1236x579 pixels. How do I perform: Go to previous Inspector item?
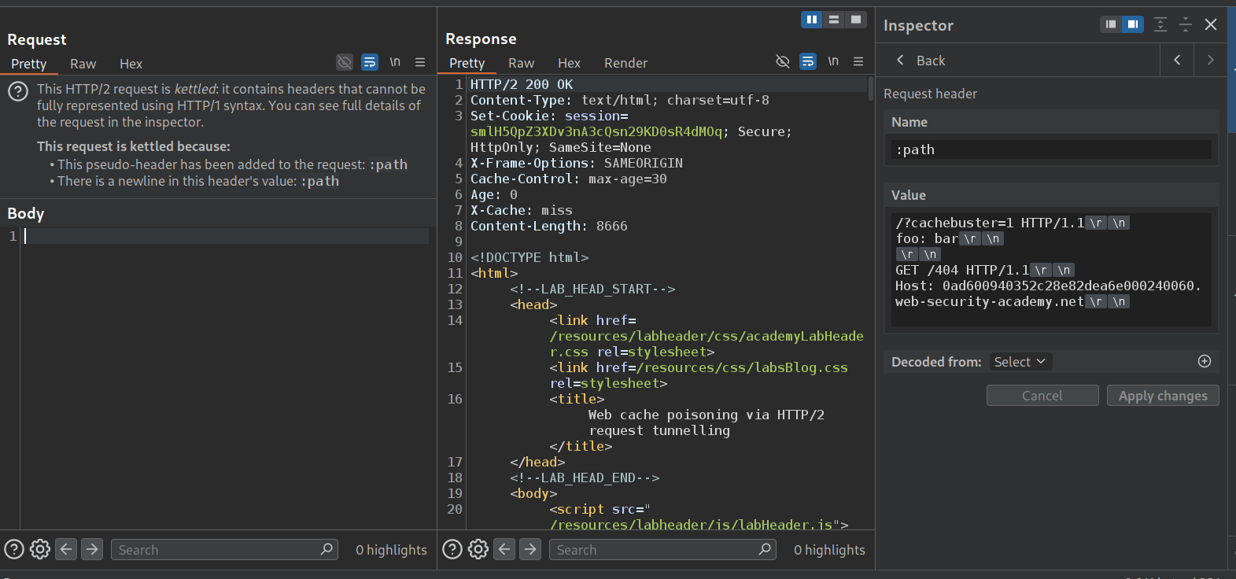pyautogui.click(x=1177, y=60)
